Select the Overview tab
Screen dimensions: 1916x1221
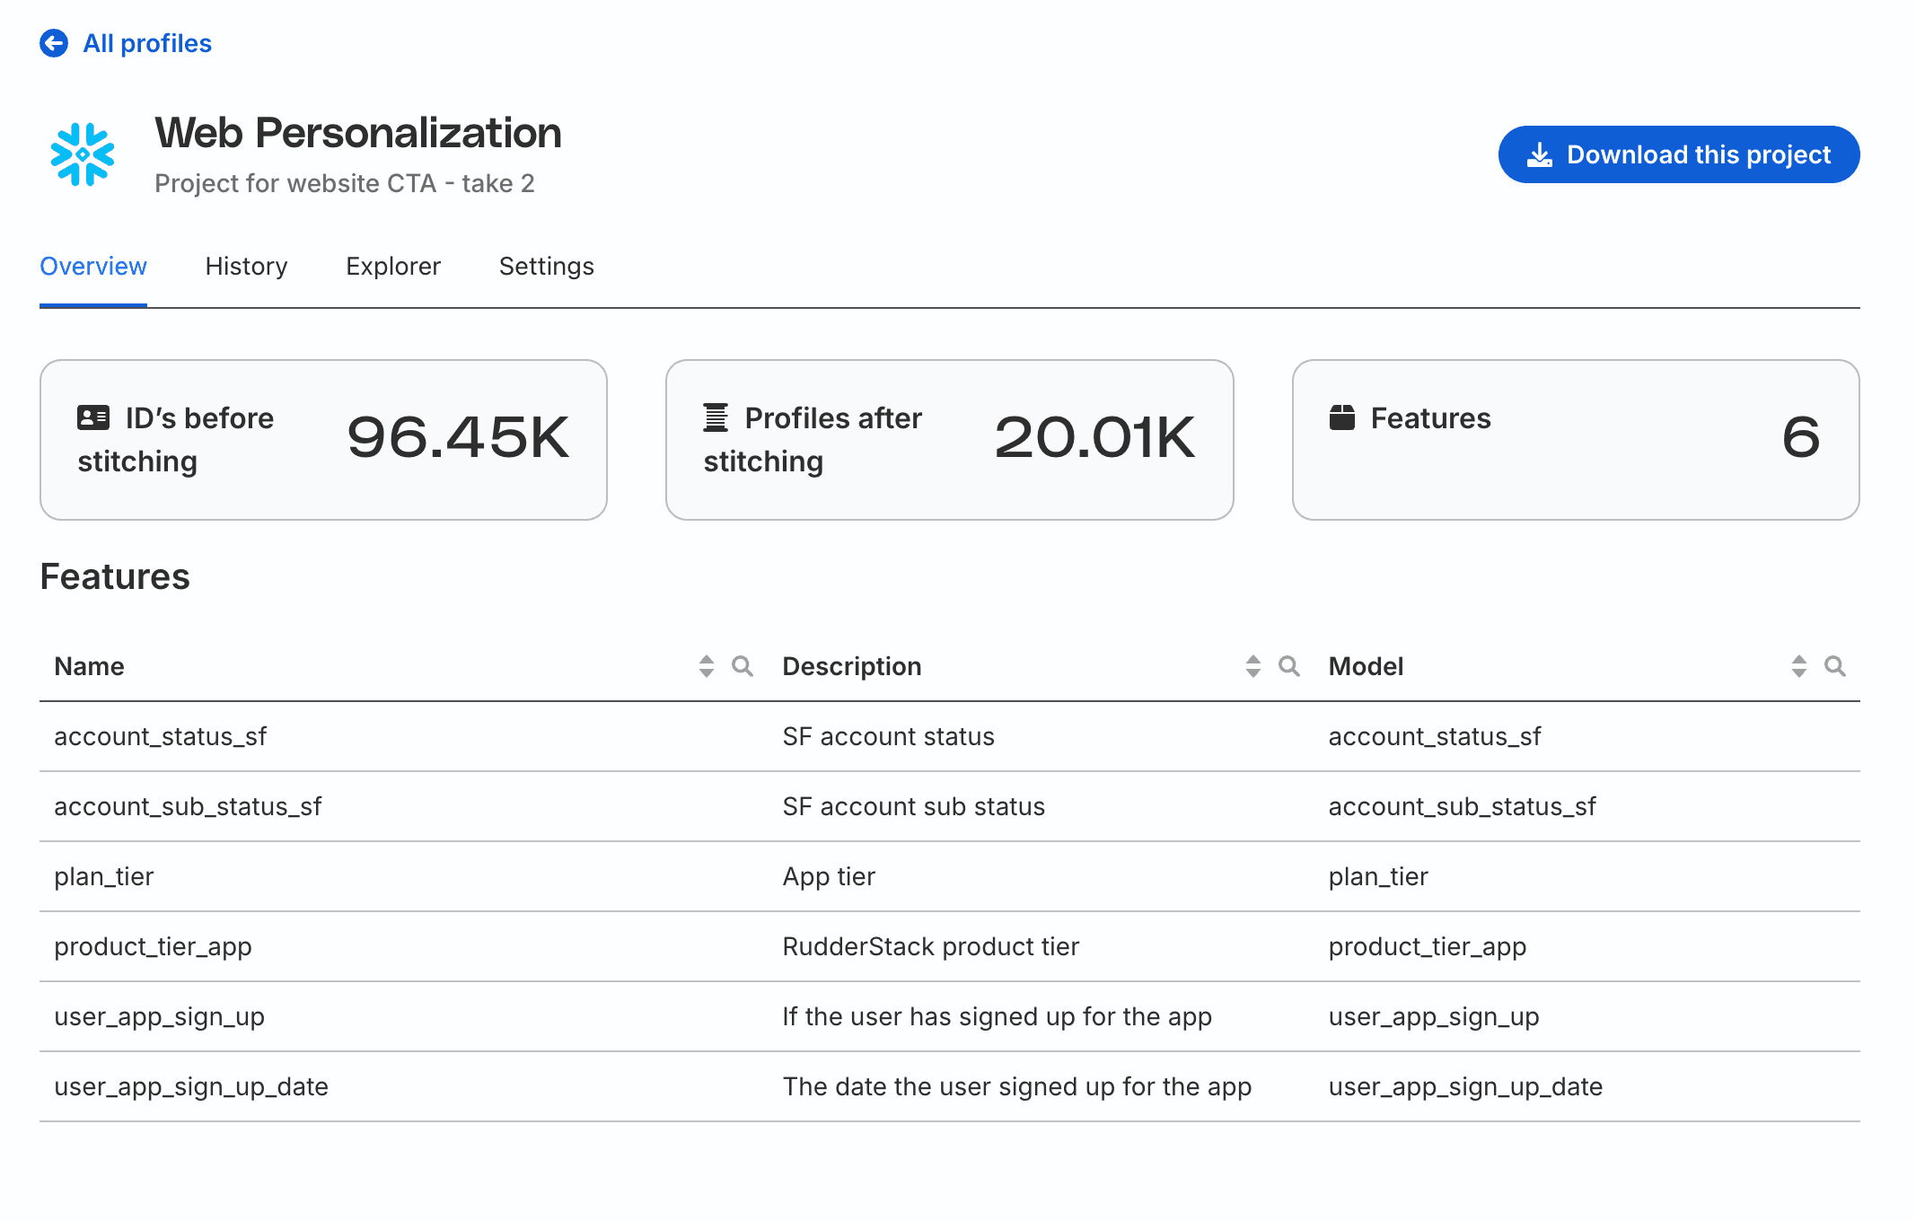93,267
